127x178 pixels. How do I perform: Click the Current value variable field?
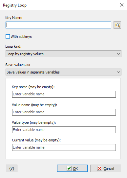(x=64, y=148)
